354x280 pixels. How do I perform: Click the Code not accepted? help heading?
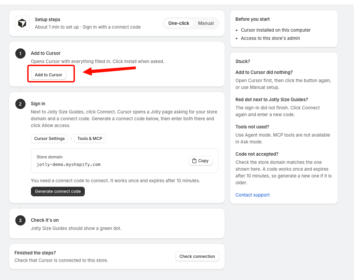tap(257, 154)
